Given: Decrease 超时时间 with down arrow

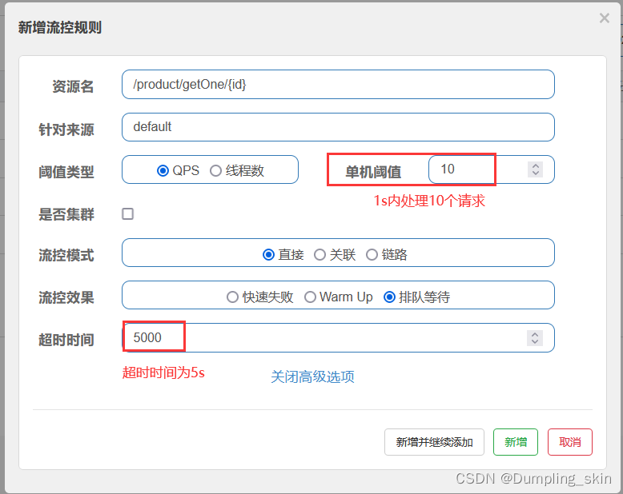Looking at the screenshot, I should tap(535, 341).
